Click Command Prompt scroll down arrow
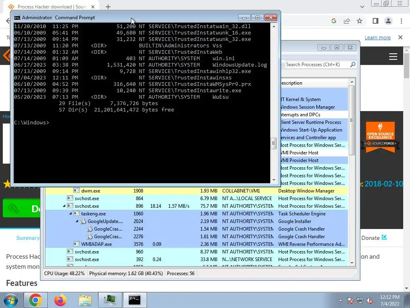 click(274, 180)
